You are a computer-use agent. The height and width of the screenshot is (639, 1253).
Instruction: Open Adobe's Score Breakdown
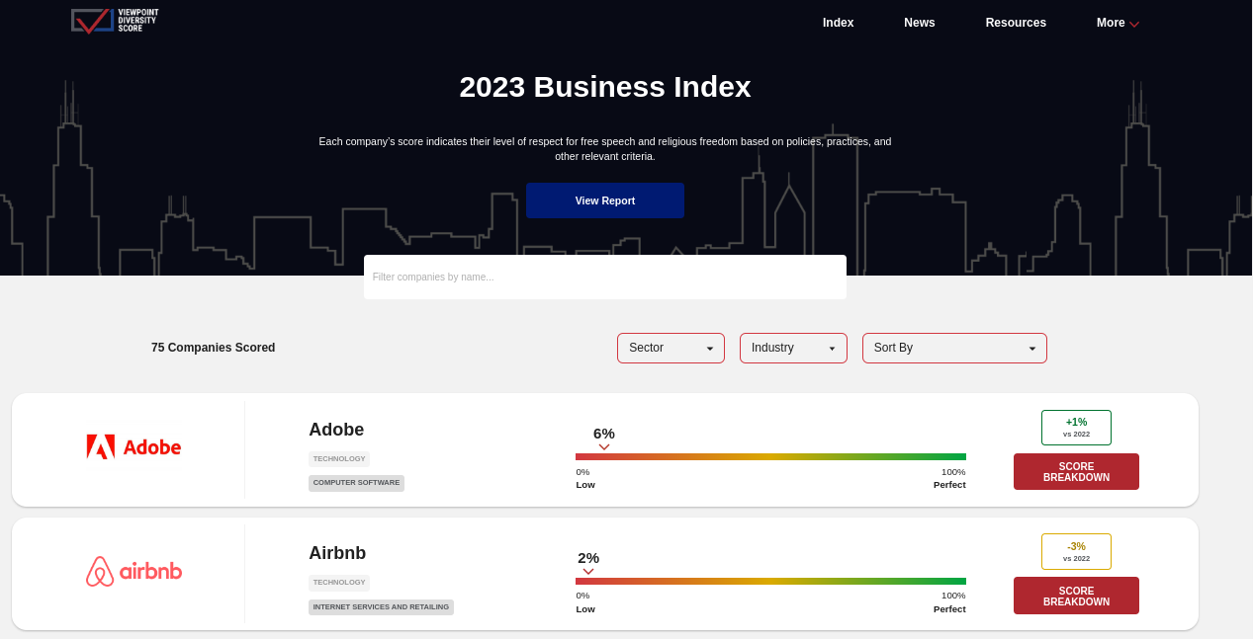(x=1076, y=472)
